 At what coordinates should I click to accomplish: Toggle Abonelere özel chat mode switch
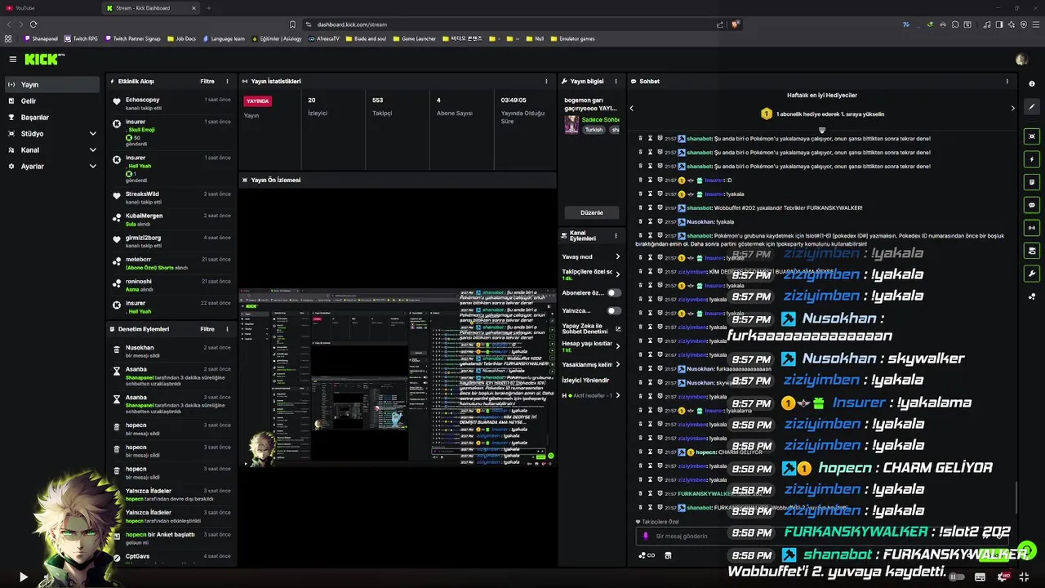pyautogui.click(x=613, y=292)
